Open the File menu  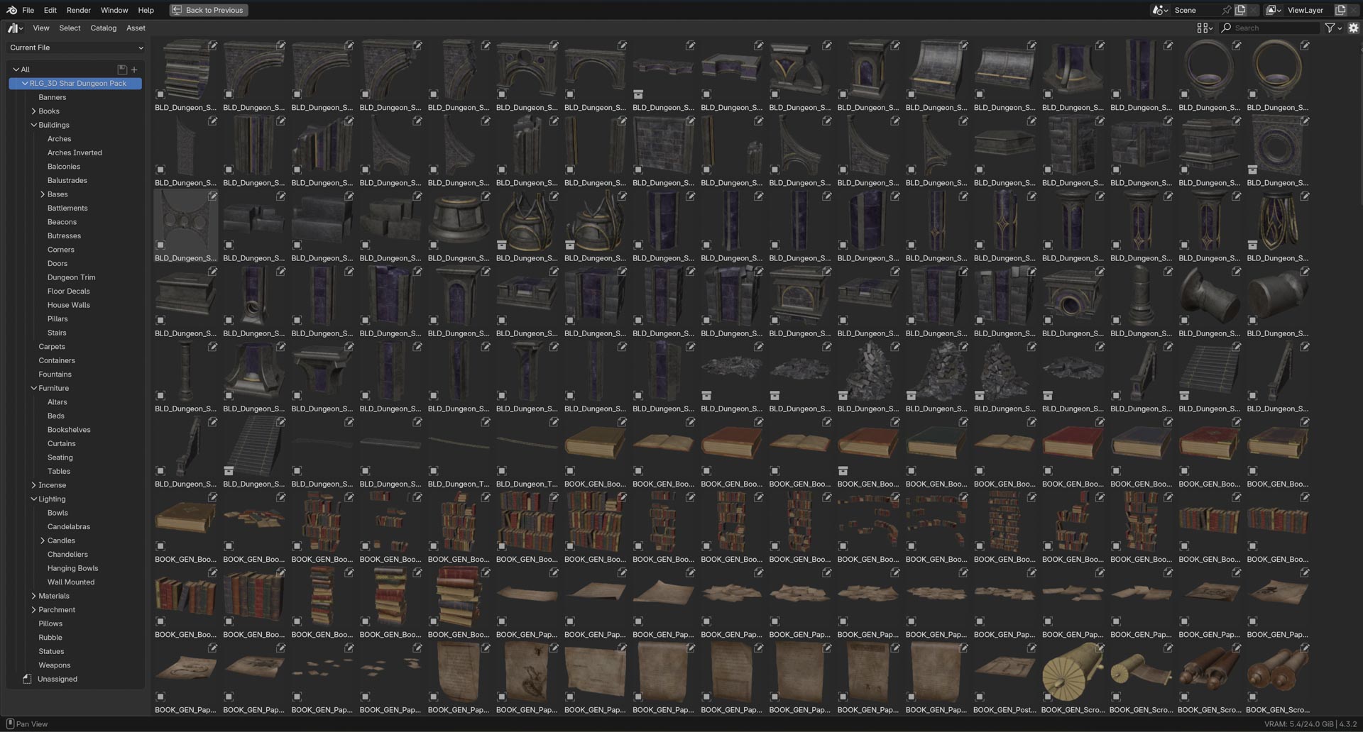pos(28,10)
